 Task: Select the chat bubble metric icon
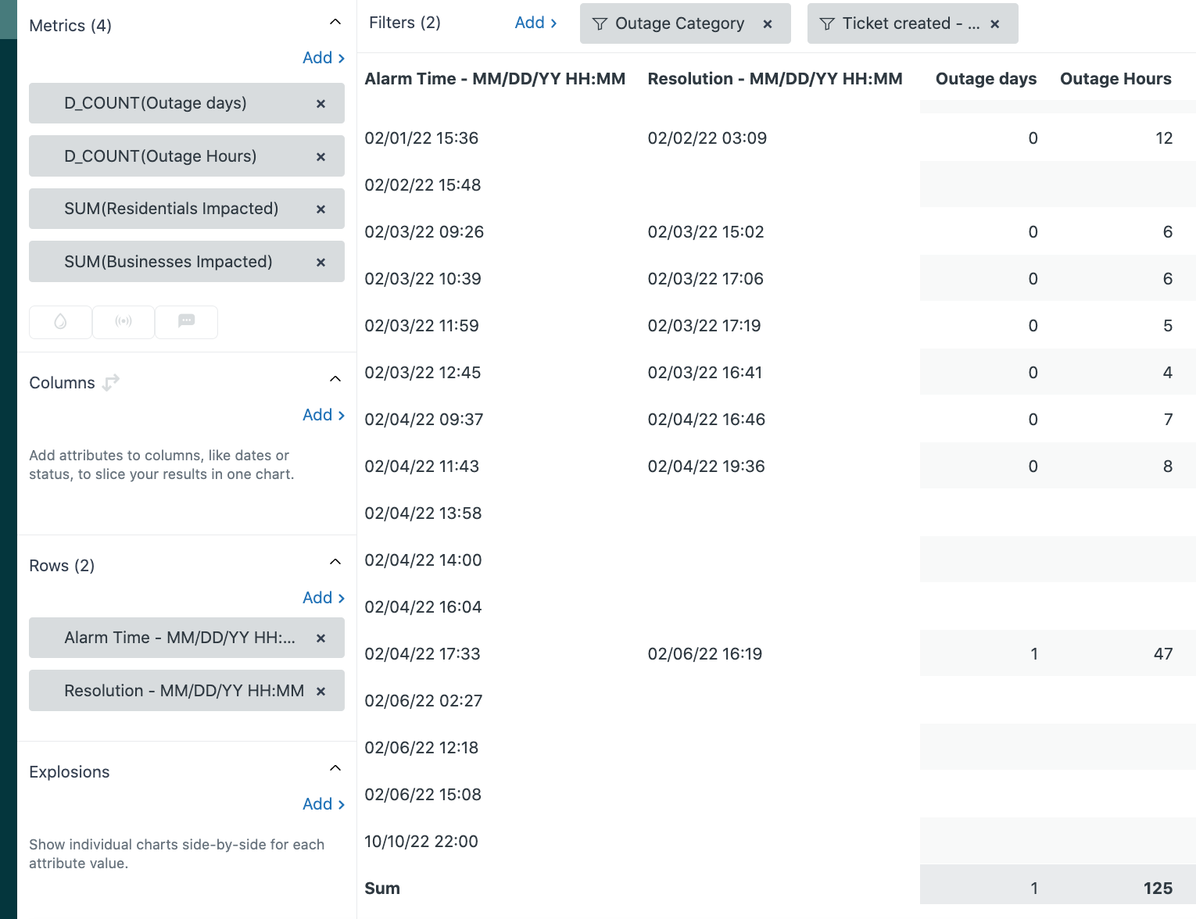click(x=186, y=322)
